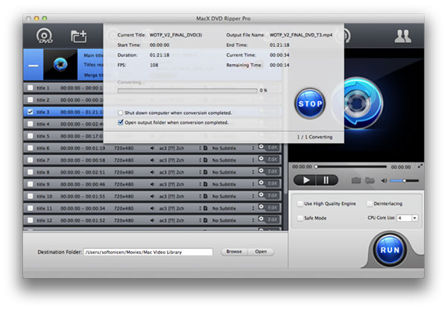
Task: Click the Browse button
Action: (x=234, y=252)
